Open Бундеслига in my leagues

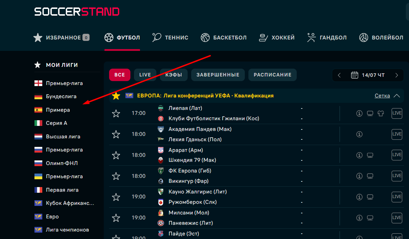point(55,97)
